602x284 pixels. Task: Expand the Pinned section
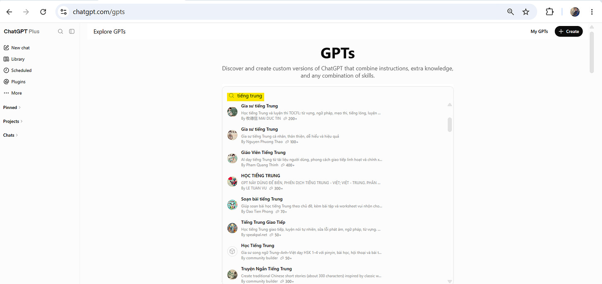point(12,107)
